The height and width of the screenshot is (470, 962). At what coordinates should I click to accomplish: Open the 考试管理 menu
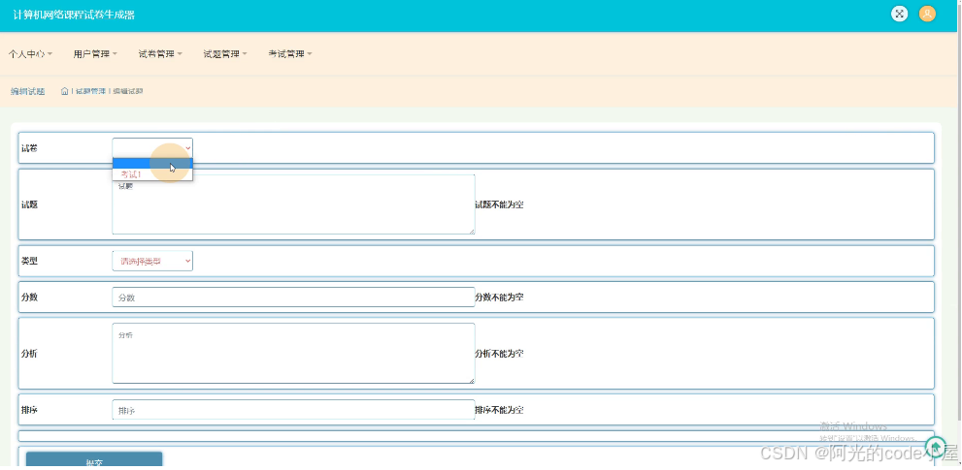pyautogui.click(x=290, y=54)
